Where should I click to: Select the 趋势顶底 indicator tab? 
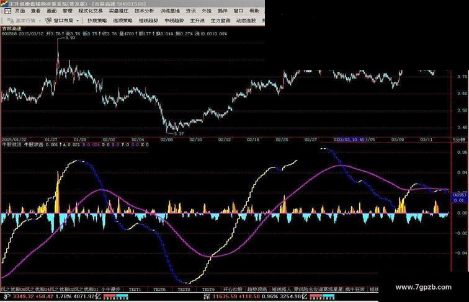(x=257, y=290)
